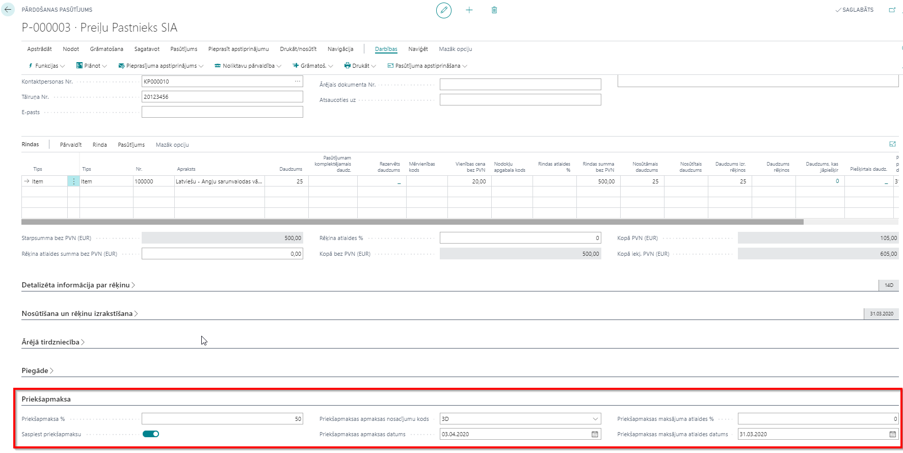903x453 pixels.
Task: Click the Ārējais dokumenta Nr. field
Action: [x=520, y=85]
